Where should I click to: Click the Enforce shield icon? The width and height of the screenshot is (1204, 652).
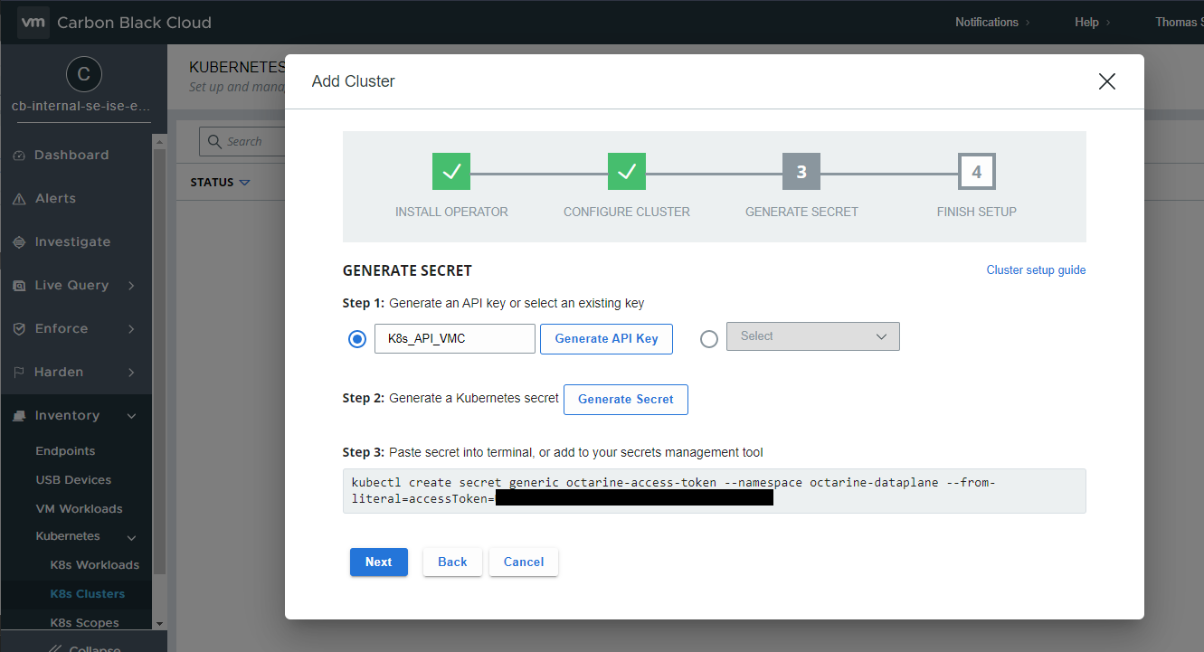(19, 329)
